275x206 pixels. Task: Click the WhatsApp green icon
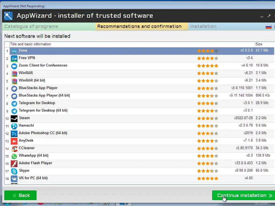tap(14, 156)
